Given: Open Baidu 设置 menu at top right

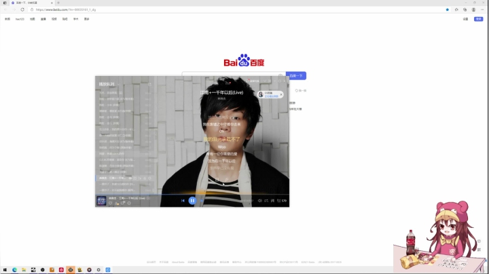Looking at the screenshot, I should tap(466, 19).
